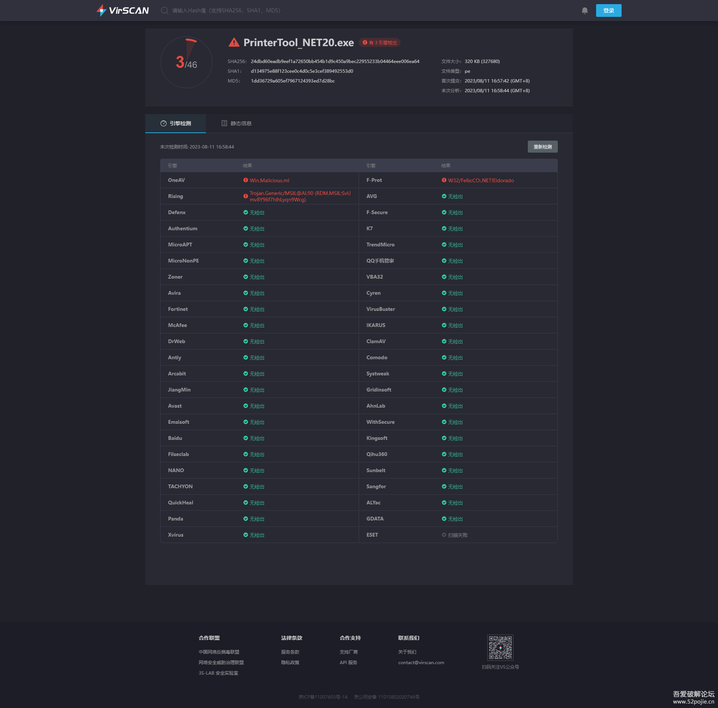Click the engine detection tab gauge icon
The image size is (718, 708).
click(164, 123)
